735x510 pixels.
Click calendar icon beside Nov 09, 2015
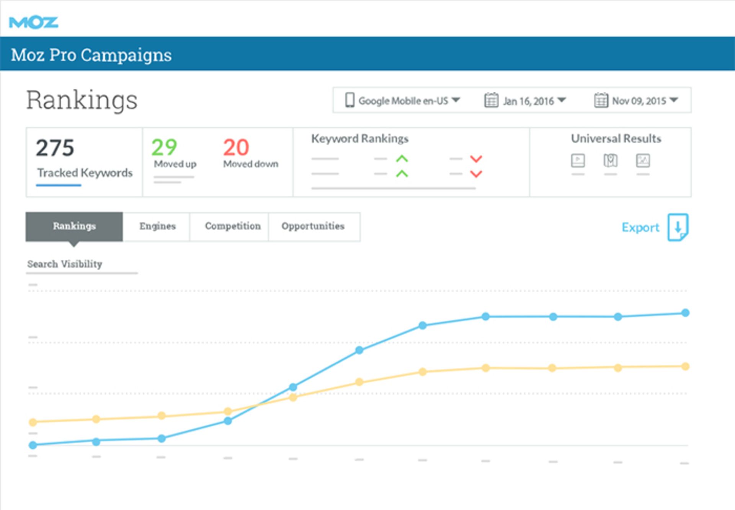point(601,100)
